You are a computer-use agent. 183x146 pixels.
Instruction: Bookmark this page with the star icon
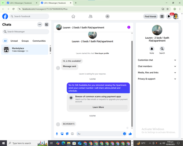point(168,9)
